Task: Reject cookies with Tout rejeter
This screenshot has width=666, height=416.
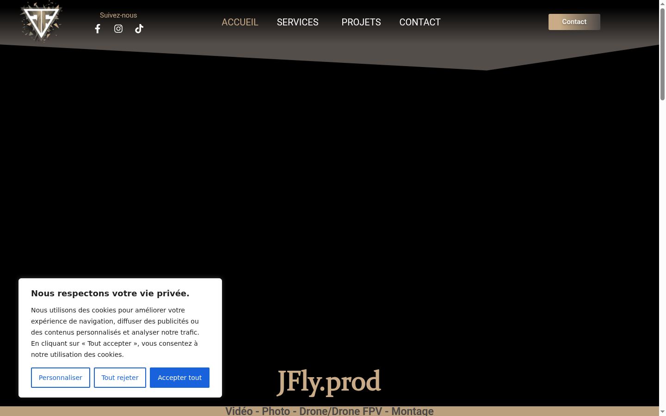Action: pyautogui.click(x=120, y=378)
